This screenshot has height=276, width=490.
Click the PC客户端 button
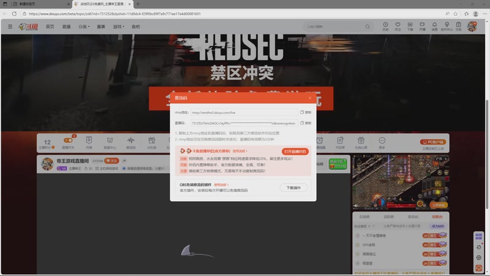(433, 142)
